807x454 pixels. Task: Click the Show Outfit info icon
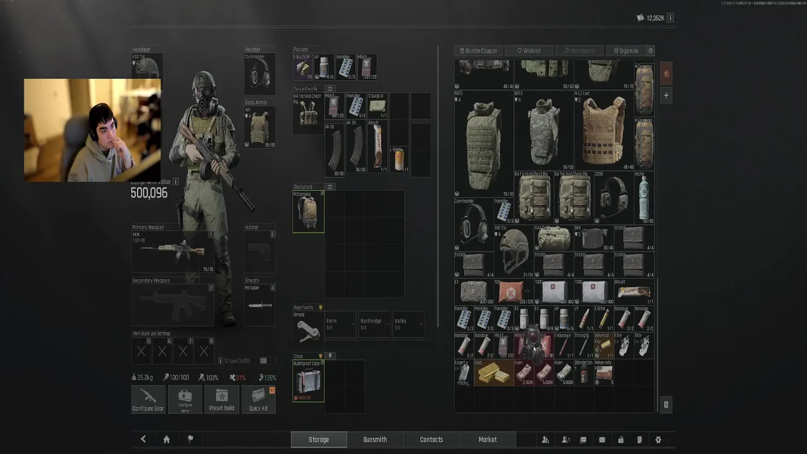(x=220, y=361)
